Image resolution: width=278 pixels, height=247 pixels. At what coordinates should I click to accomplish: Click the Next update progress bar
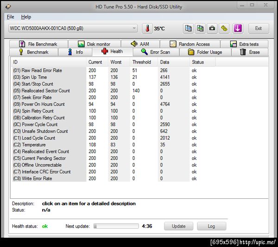[116, 226]
